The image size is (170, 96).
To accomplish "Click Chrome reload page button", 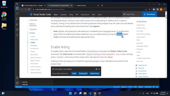I will tap(29, 10).
